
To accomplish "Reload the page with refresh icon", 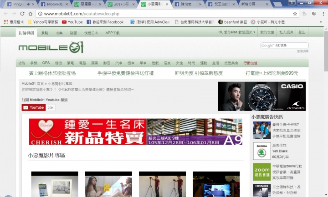I will click(22, 14).
